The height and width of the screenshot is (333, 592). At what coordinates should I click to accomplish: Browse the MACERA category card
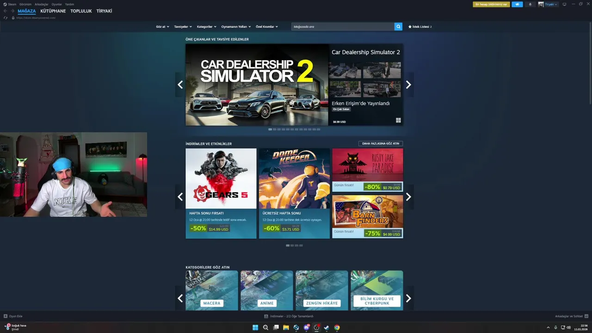click(x=212, y=290)
